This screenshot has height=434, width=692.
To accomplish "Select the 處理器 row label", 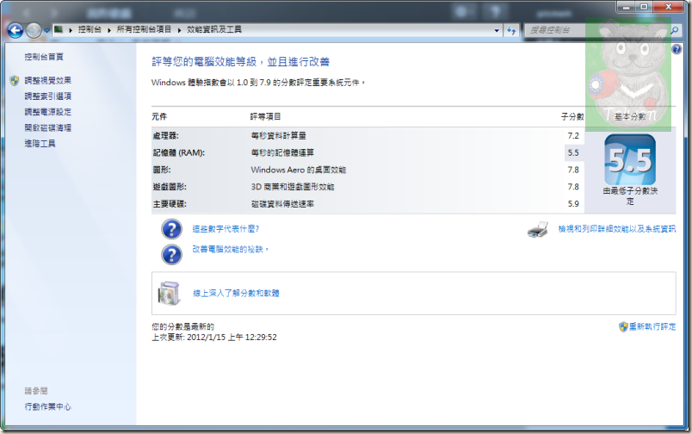I will click(x=165, y=136).
